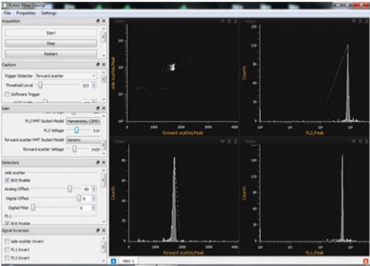This screenshot has width=370, height=266.
Task: Open FL2 PMT Socket Model dropdown
Action: [x=83, y=121]
